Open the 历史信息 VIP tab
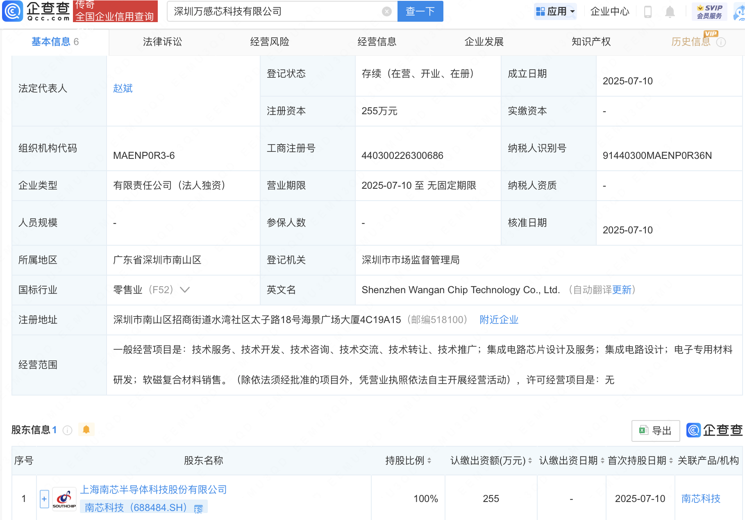The height and width of the screenshot is (520, 745). point(691,42)
